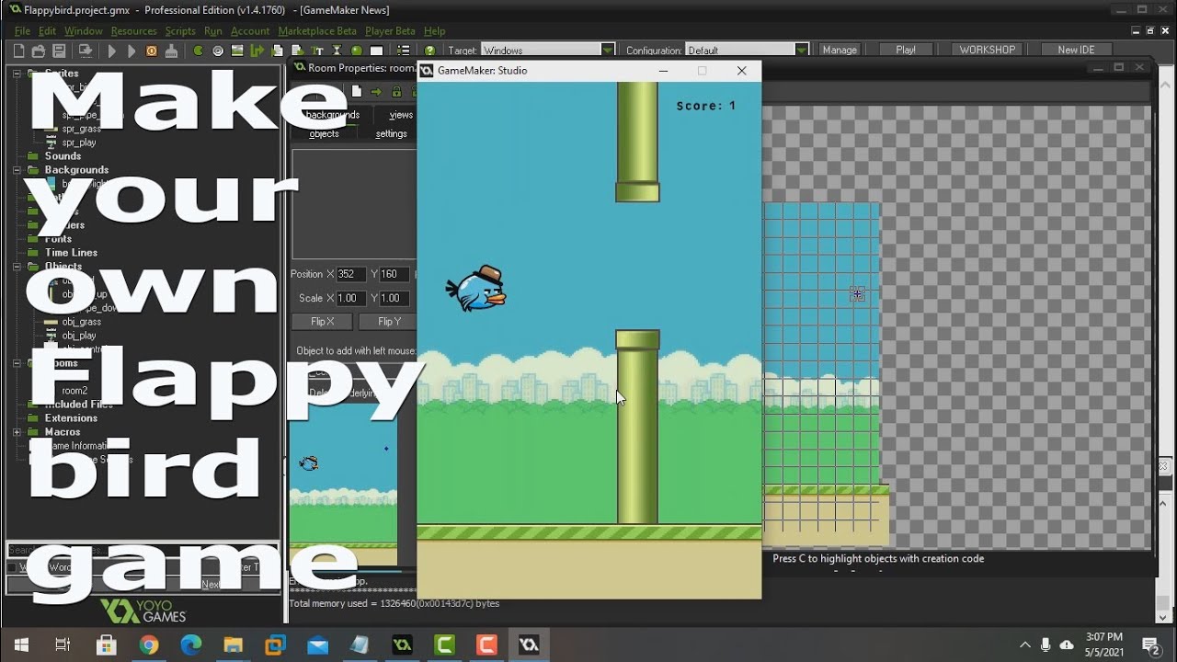1177x662 pixels.
Task: Click the blank page icon in Room Properties toolbar
Action: point(356,92)
